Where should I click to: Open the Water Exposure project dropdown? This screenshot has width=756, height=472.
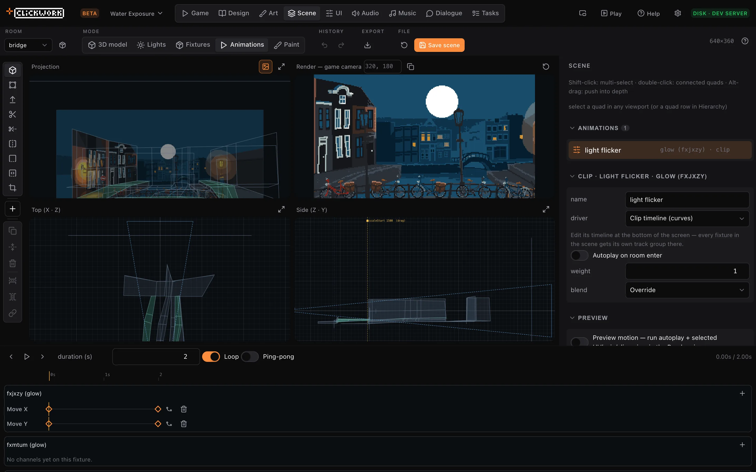tap(136, 13)
